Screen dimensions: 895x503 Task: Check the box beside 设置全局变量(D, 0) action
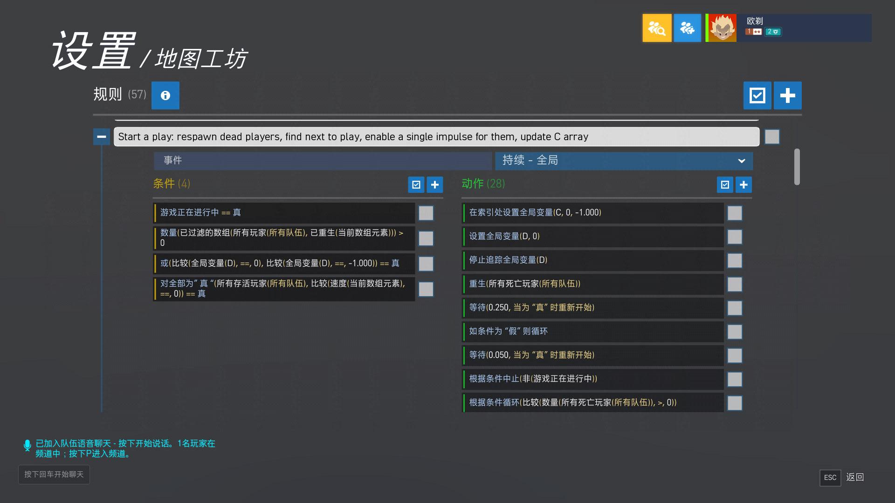735,237
